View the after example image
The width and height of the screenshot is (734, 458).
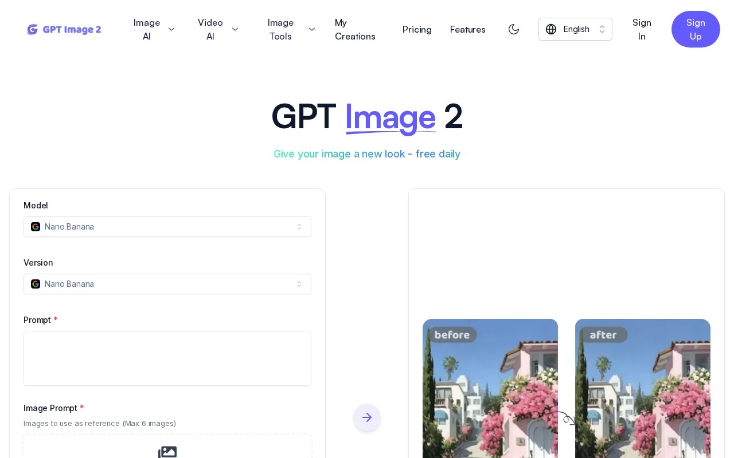(x=643, y=388)
